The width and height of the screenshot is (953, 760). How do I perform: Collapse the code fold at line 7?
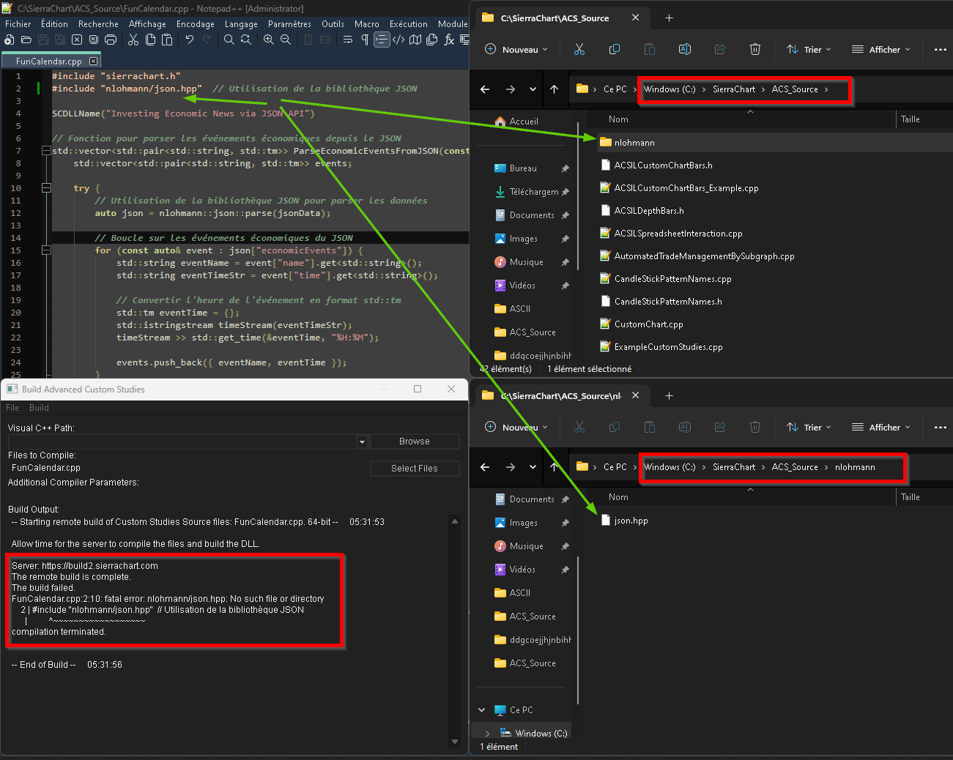(46, 151)
